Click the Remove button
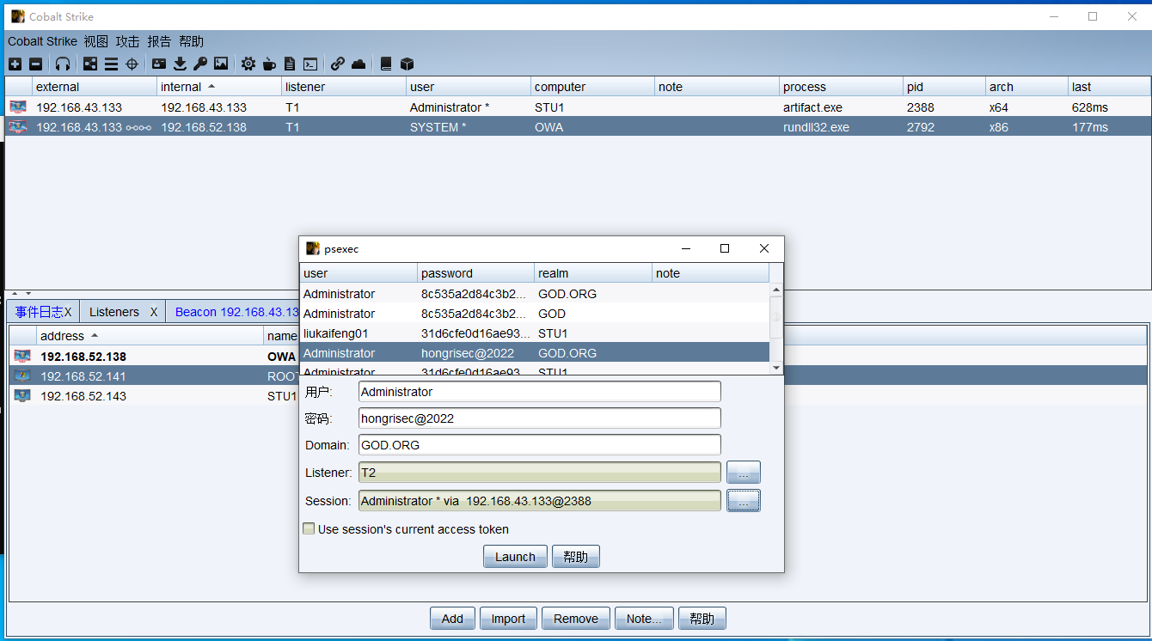Image resolution: width=1152 pixels, height=641 pixels. coord(576,619)
